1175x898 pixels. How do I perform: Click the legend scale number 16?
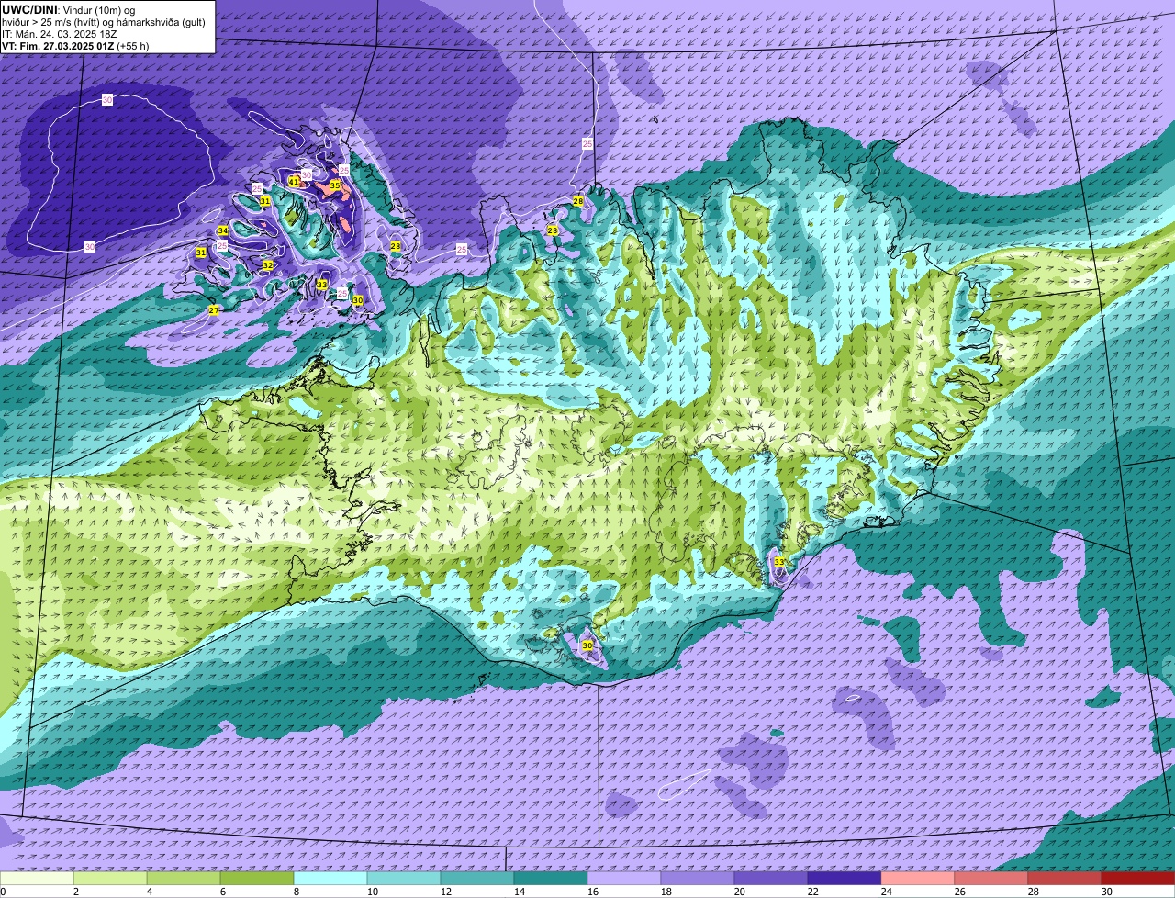[593, 892]
